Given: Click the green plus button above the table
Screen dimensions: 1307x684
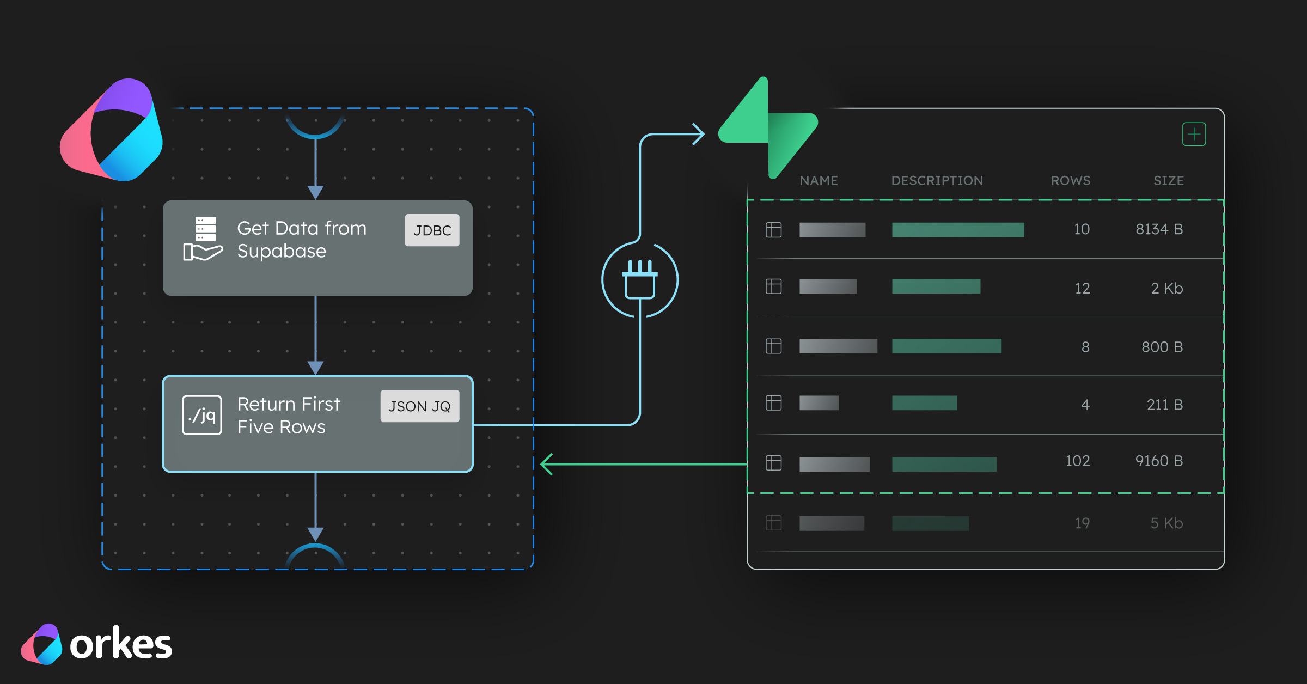Looking at the screenshot, I should click(1194, 134).
